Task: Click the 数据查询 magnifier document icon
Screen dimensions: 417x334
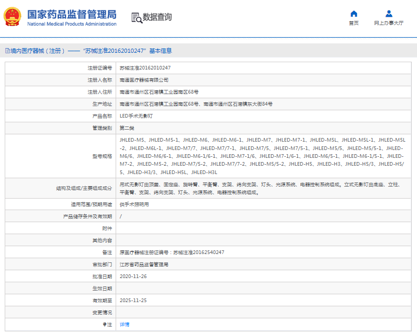Action: 137,18
